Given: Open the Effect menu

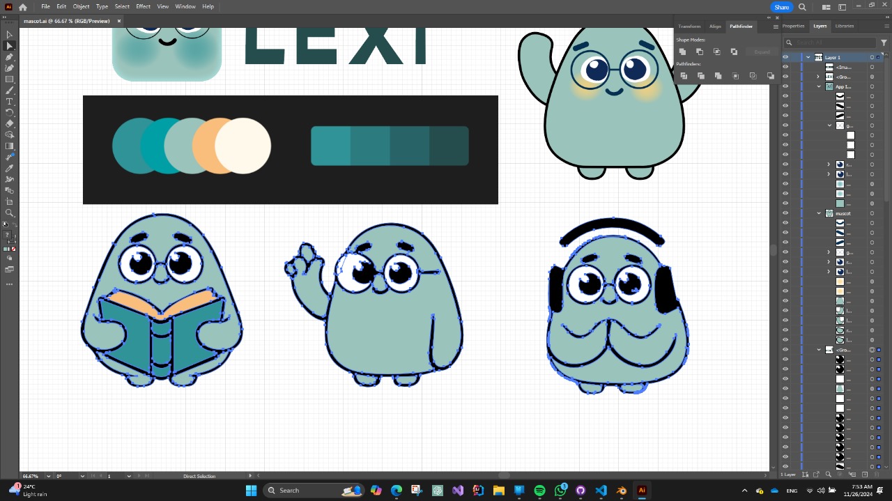Looking at the screenshot, I should click(143, 6).
